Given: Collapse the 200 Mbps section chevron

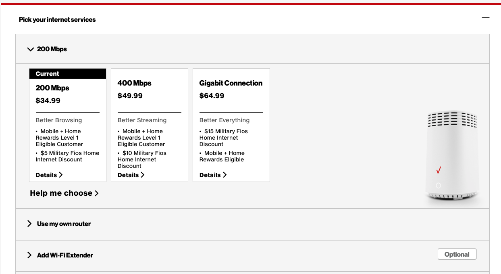Looking at the screenshot, I should tap(30, 49).
